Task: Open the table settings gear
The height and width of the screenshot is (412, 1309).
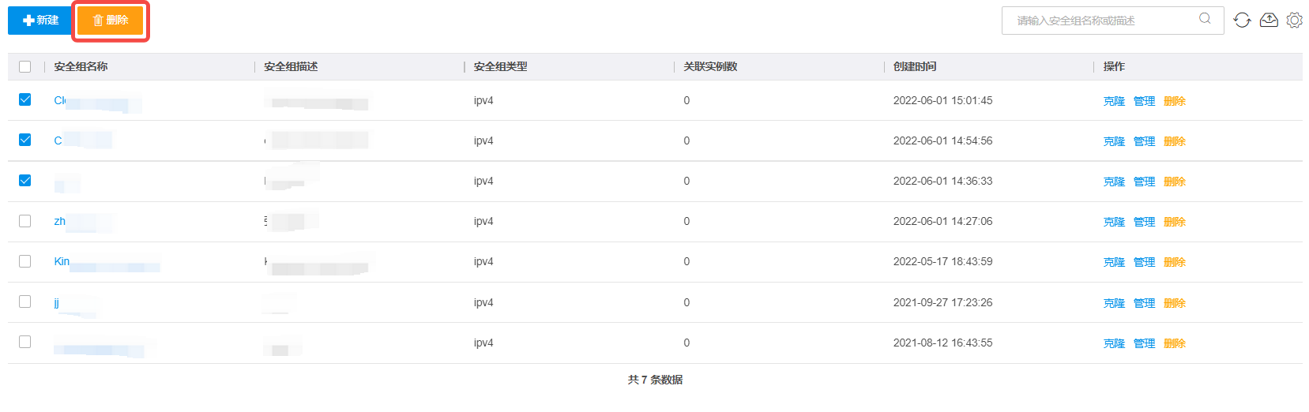Action: [x=1294, y=21]
